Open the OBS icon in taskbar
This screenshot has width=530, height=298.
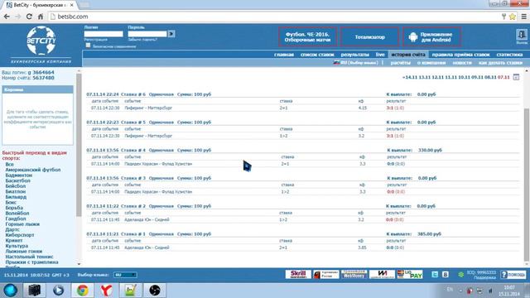coord(155,291)
